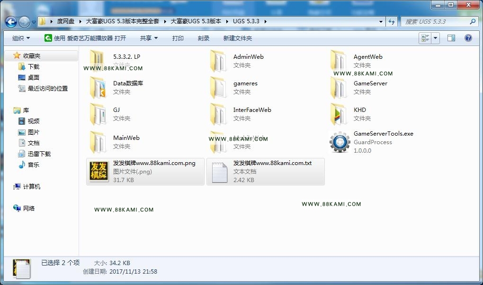
Task: Refresh the current folder view
Action: pyautogui.click(x=392, y=22)
